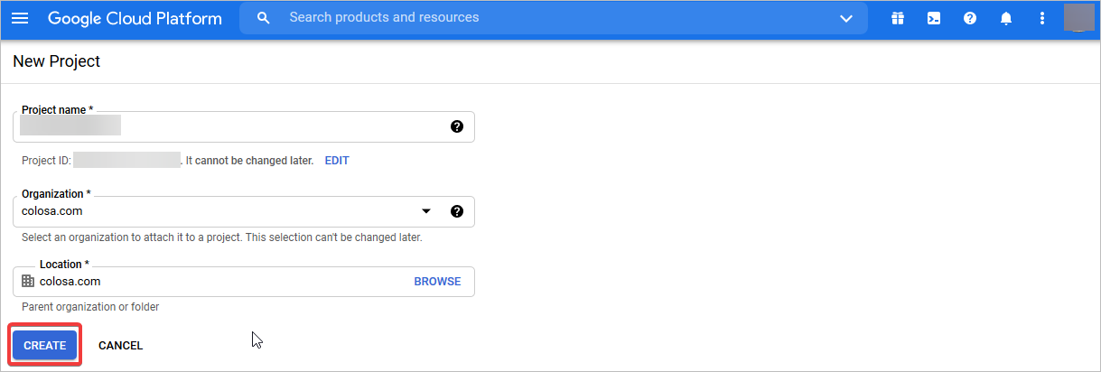Expand the Organization dropdown arrow
This screenshot has width=1101, height=372.
point(426,211)
